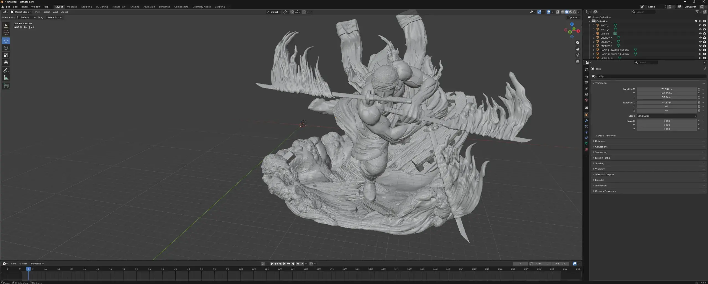Screen dimensions: 708x284
Task: Open the XYZ Euler rotation mode dropdown
Action: 667,116
